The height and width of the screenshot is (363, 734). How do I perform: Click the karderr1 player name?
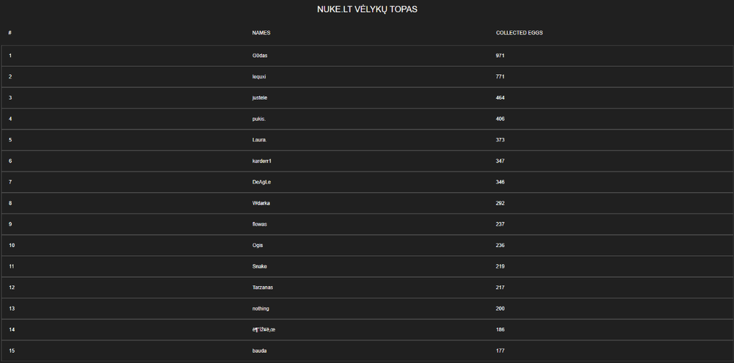click(x=262, y=161)
